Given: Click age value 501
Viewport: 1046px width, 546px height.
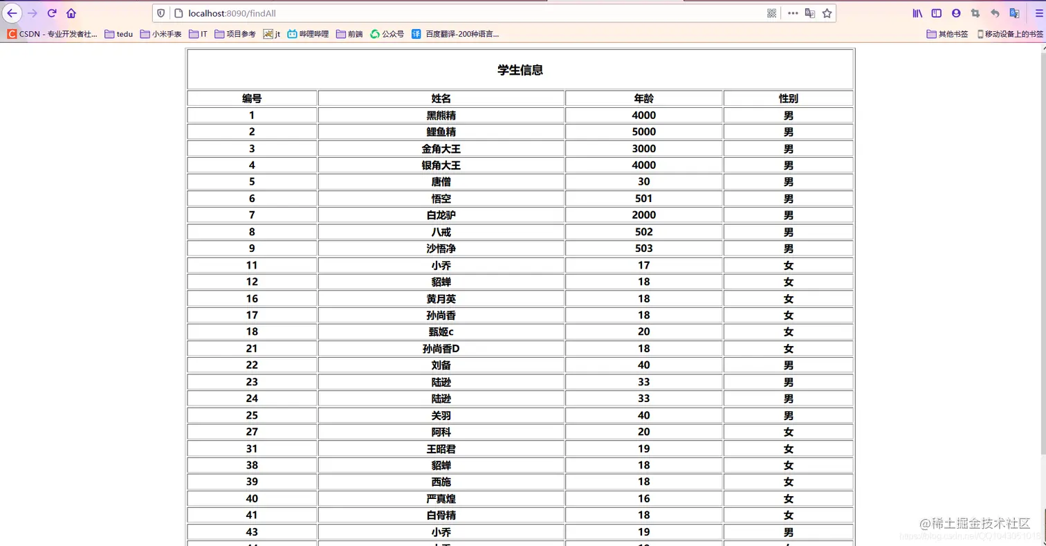Looking at the screenshot, I should (x=644, y=199).
